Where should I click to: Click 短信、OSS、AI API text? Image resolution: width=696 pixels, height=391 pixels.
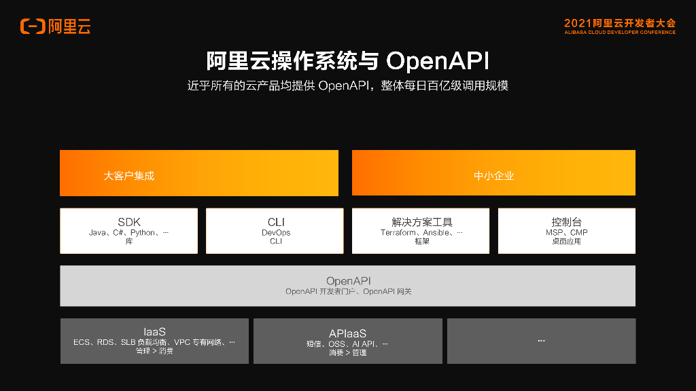(x=347, y=344)
